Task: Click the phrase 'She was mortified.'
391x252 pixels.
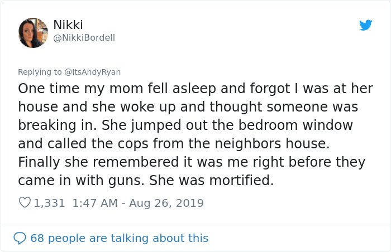Action: coord(212,180)
